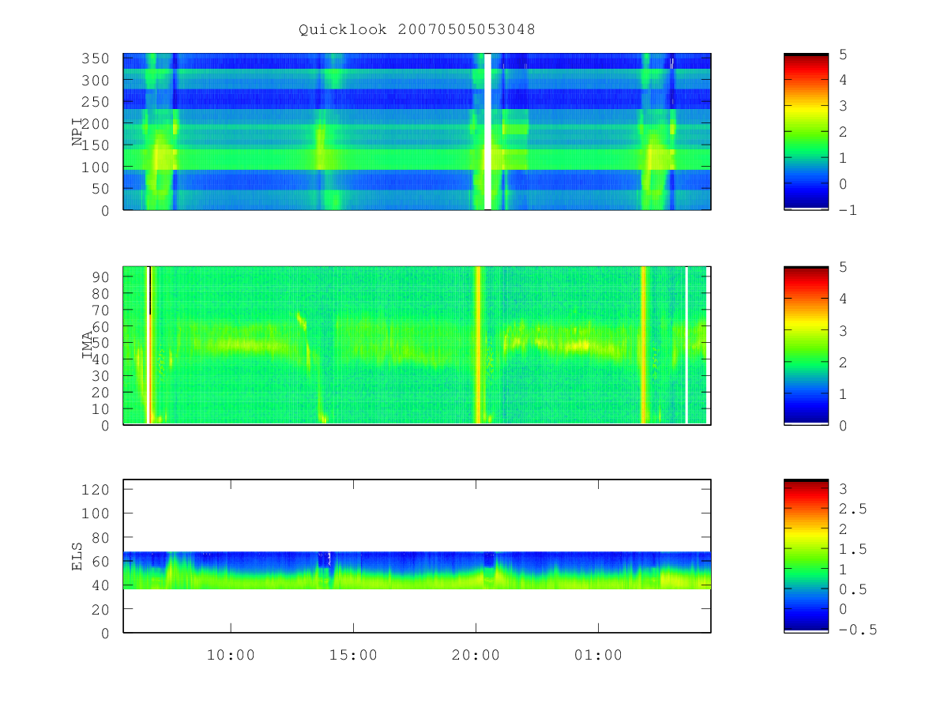Click the white data gap in NPI spectrogram
Image resolution: width=948 pixels, height=711 pixels.
[487, 132]
